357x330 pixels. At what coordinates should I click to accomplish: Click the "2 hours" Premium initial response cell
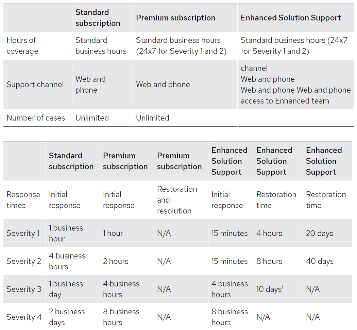[116, 261]
